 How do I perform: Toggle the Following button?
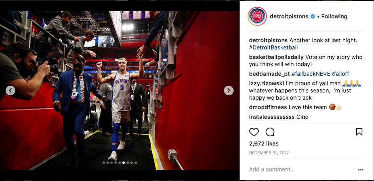334,16
